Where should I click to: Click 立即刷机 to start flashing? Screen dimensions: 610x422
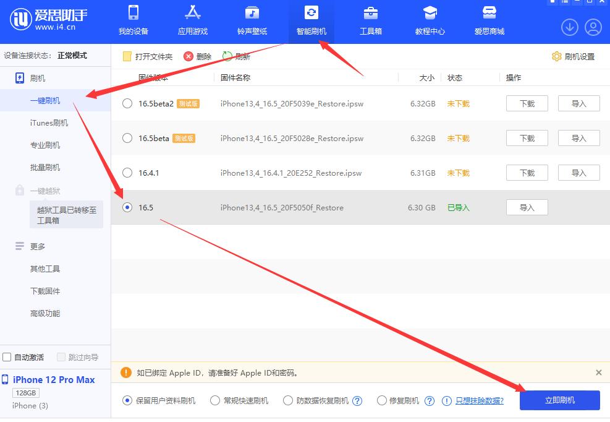[x=559, y=400]
